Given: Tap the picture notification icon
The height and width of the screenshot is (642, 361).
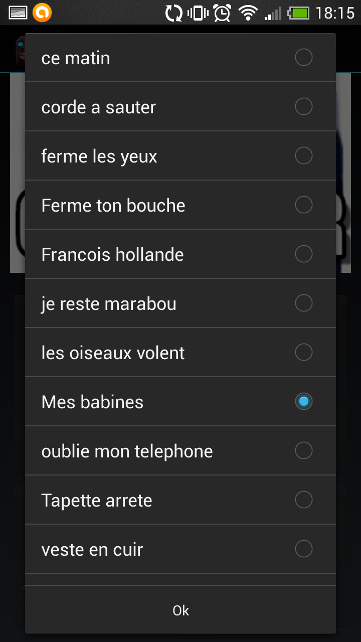Looking at the screenshot, I should 18,13.
